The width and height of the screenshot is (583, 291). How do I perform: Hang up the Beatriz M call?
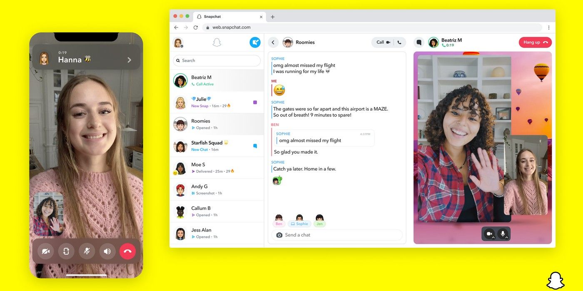[535, 42]
